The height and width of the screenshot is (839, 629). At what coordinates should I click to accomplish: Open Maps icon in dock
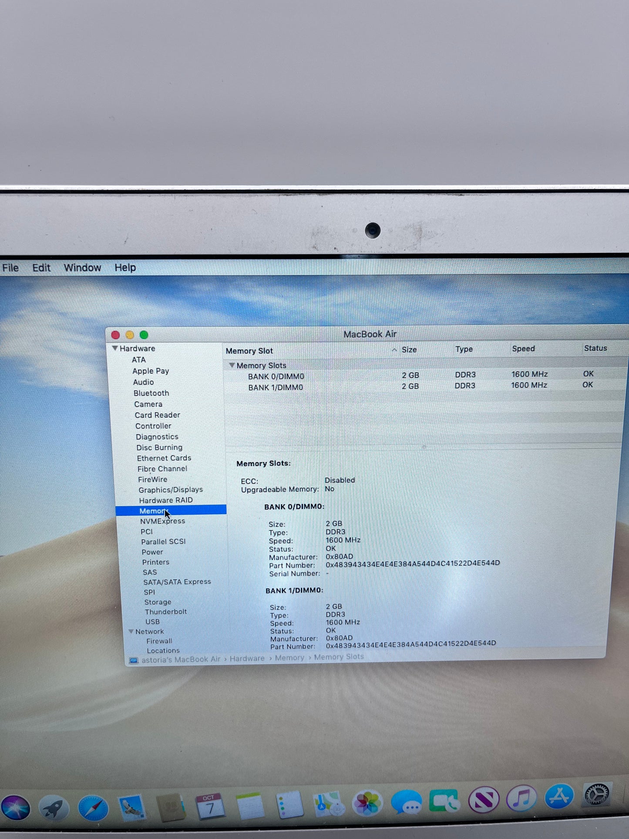pos(329,804)
